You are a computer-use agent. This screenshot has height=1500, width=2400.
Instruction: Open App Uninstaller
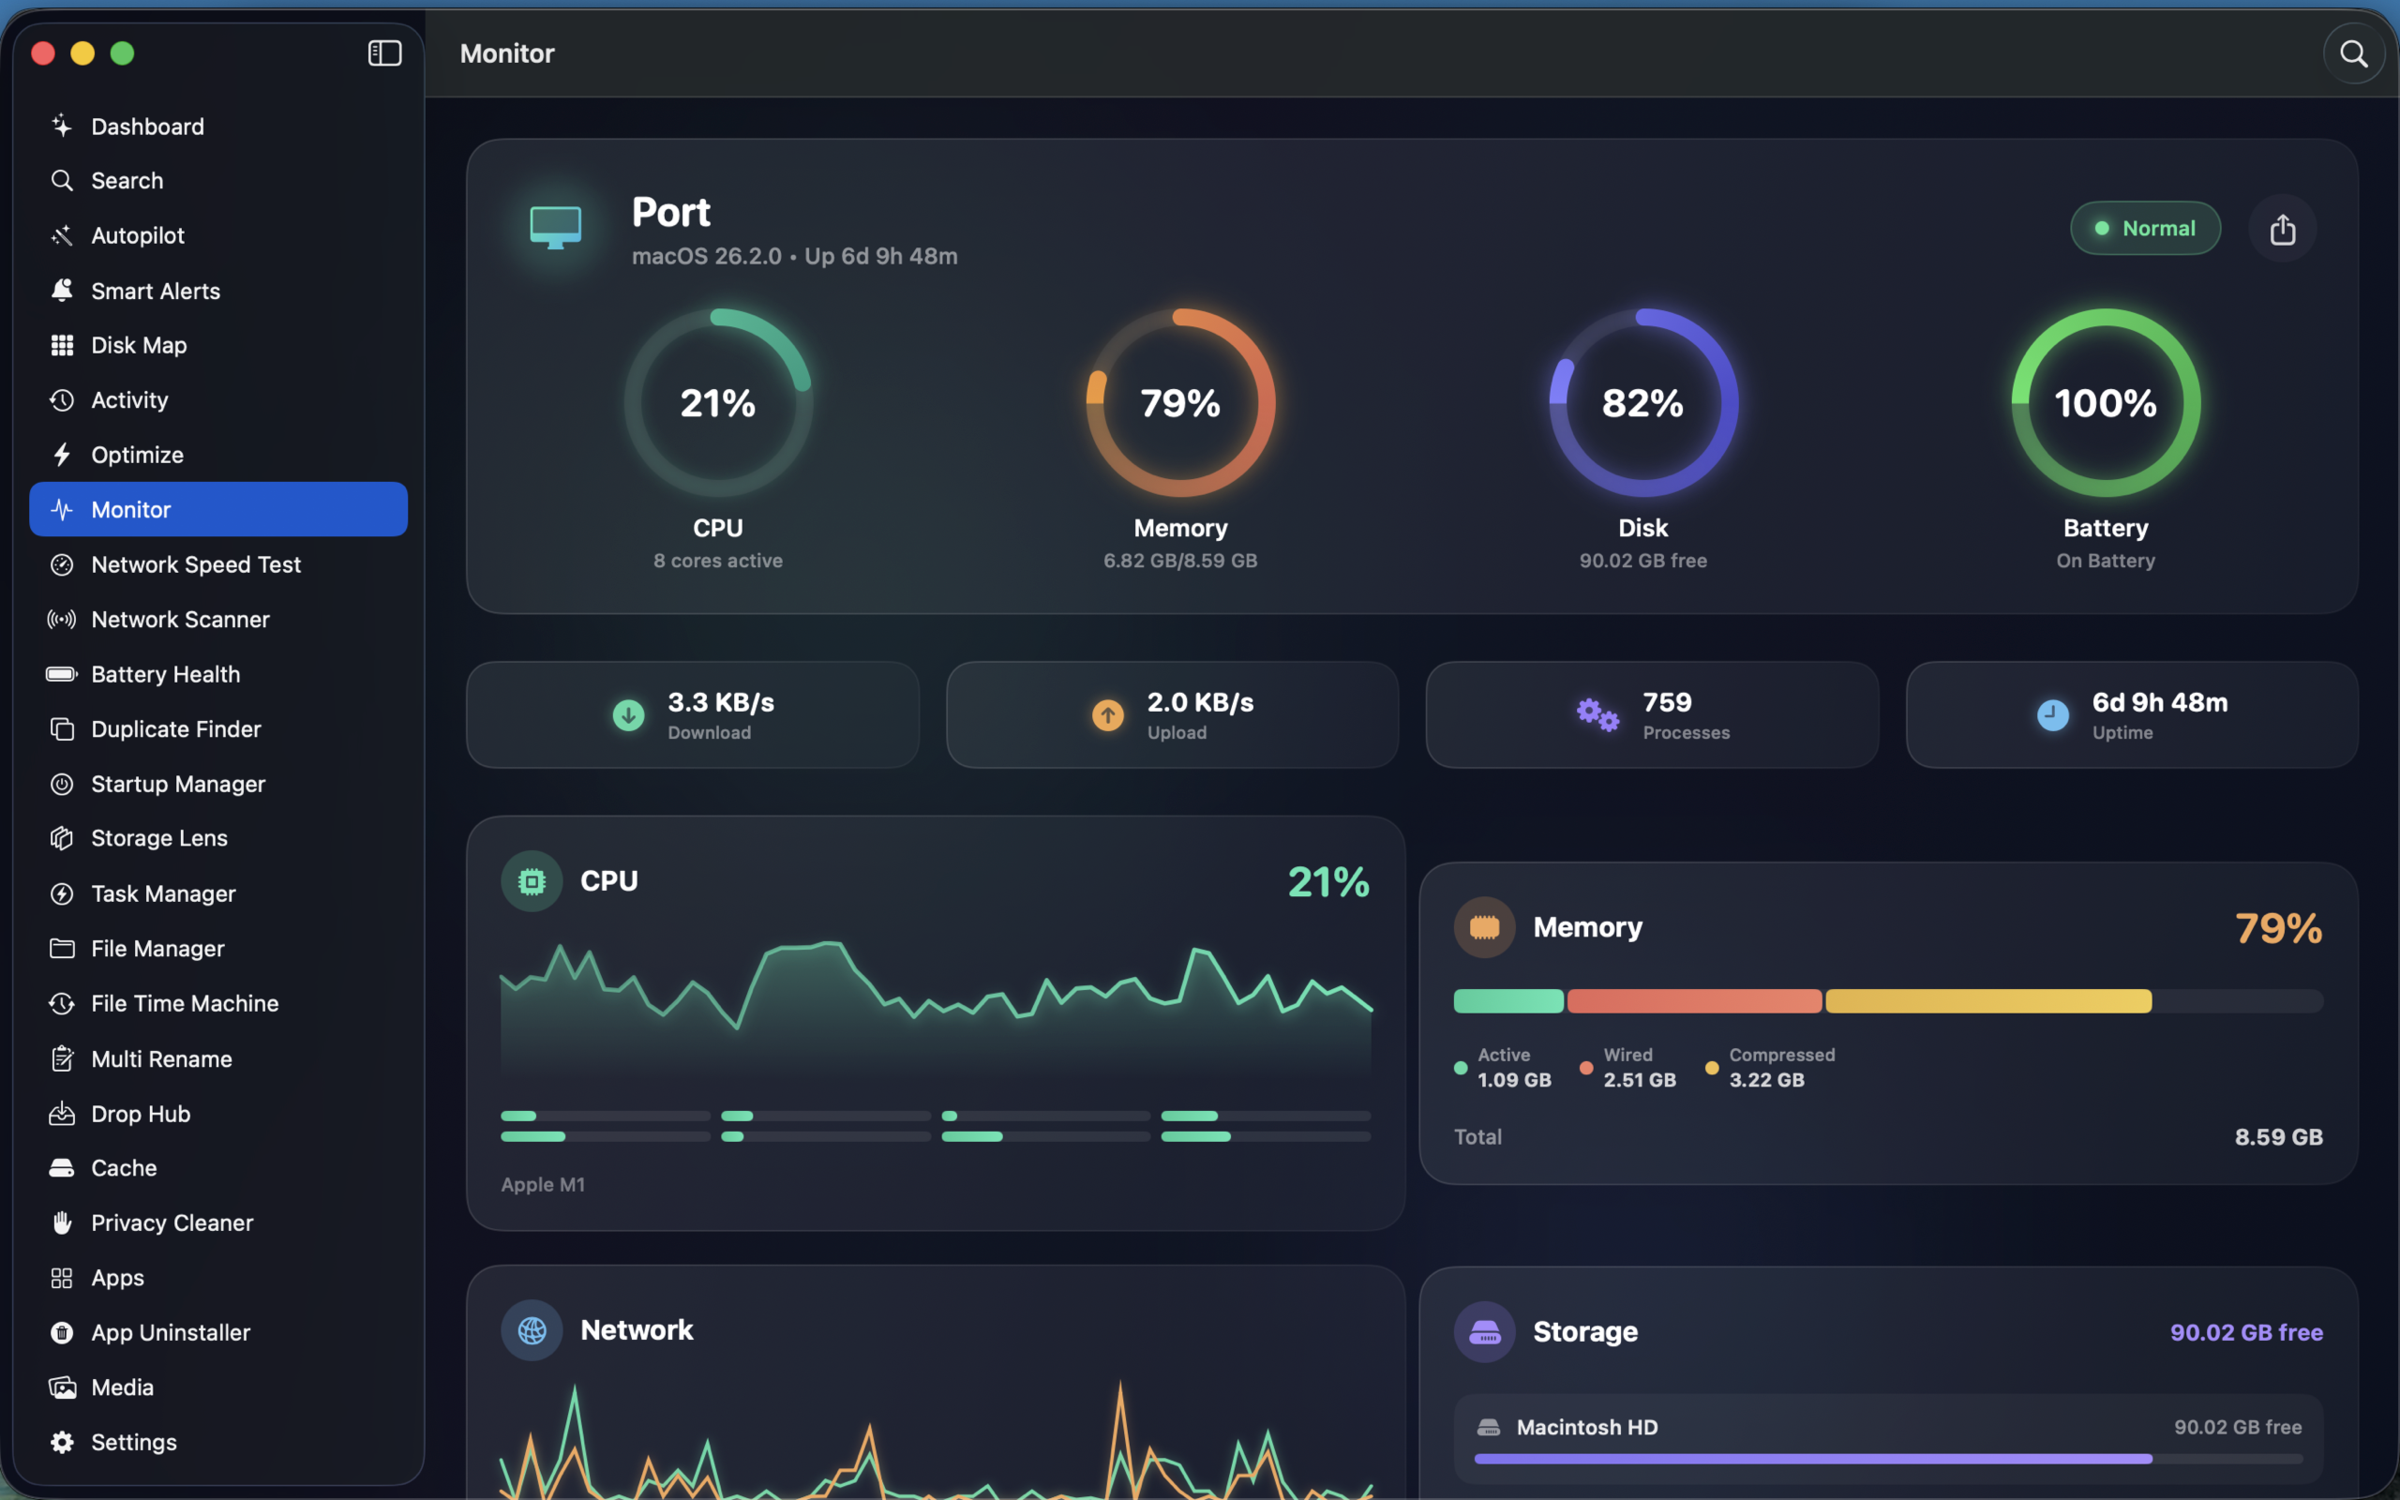coord(218,1332)
